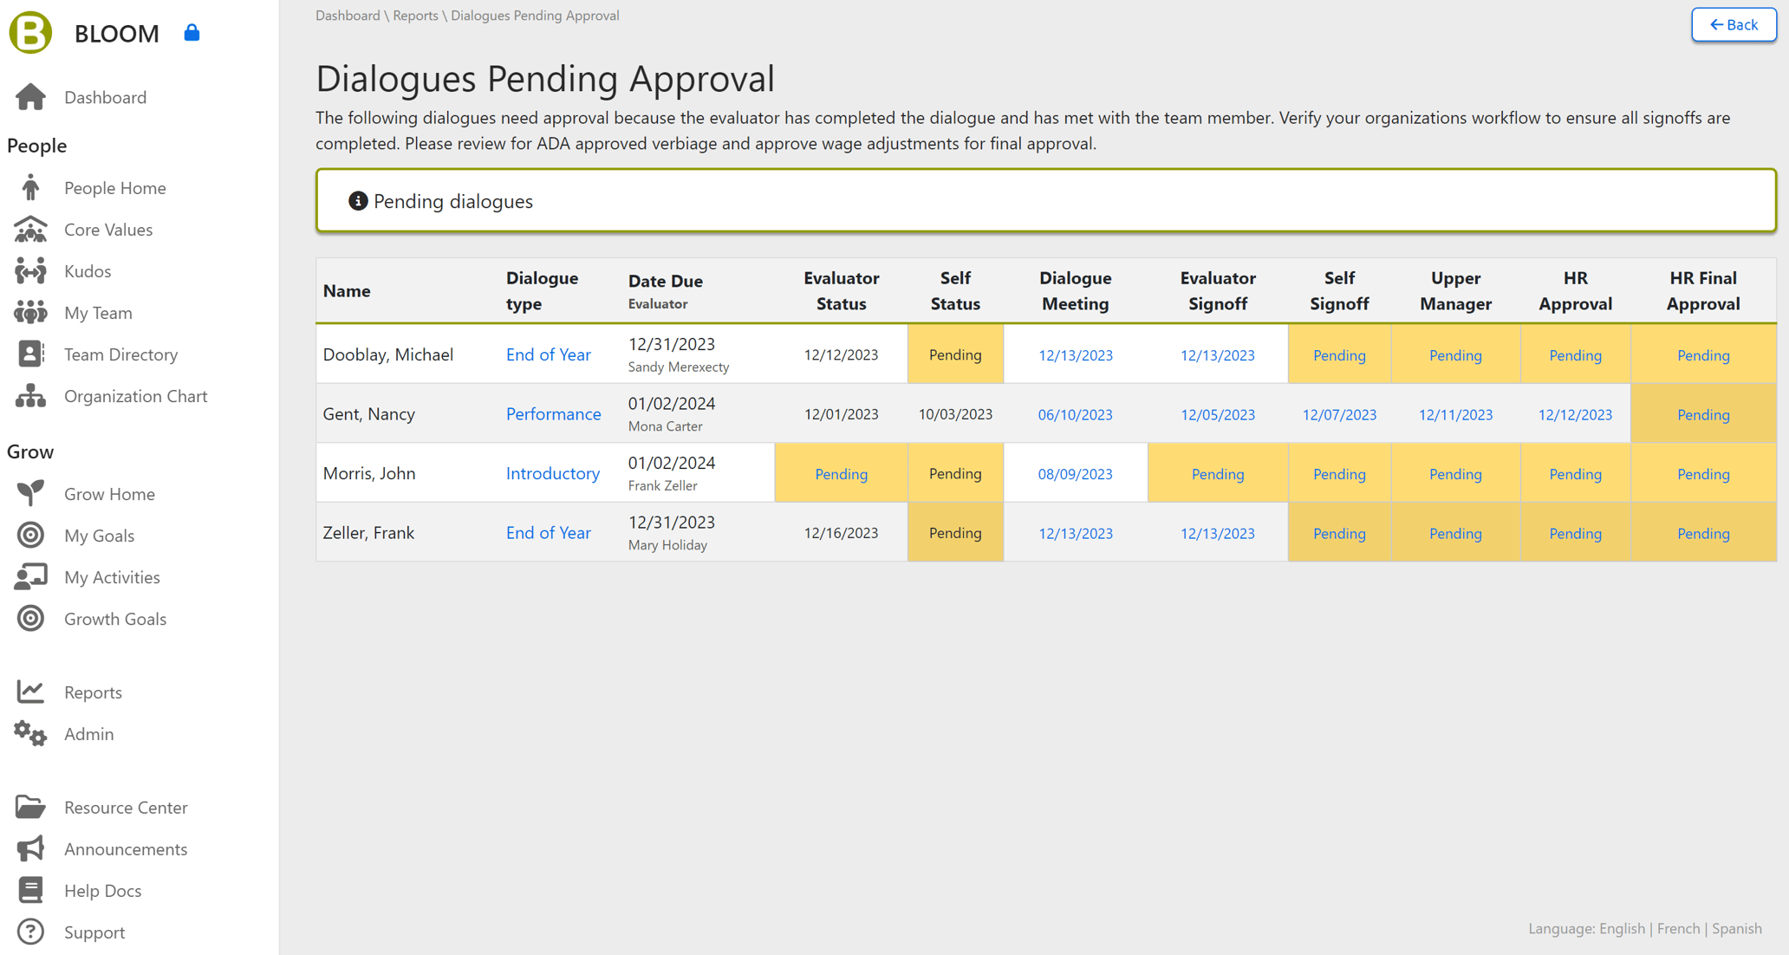Open Nancy Gent's Performance dialogue link
The image size is (1789, 955).
click(554, 413)
